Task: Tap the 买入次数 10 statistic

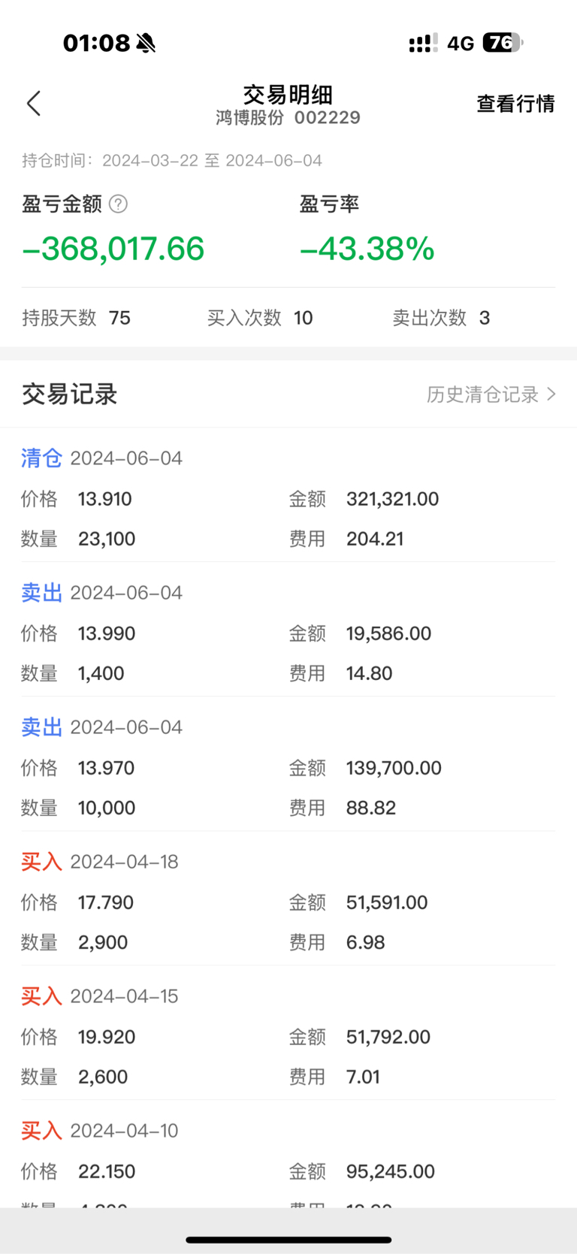Action: tap(260, 318)
